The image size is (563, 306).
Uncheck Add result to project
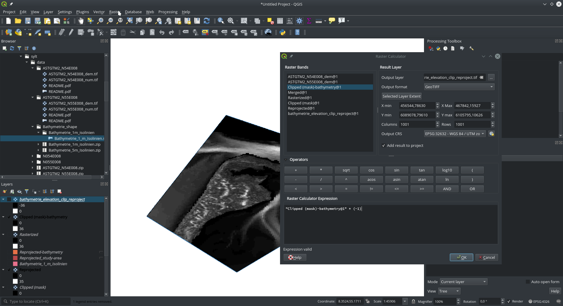(x=384, y=145)
